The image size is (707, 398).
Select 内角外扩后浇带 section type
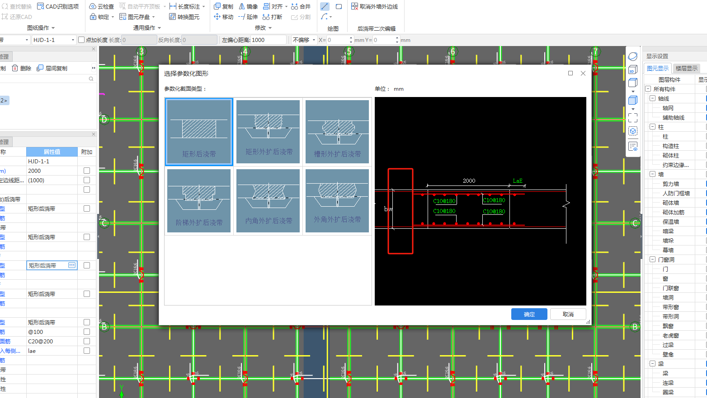[268, 201]
